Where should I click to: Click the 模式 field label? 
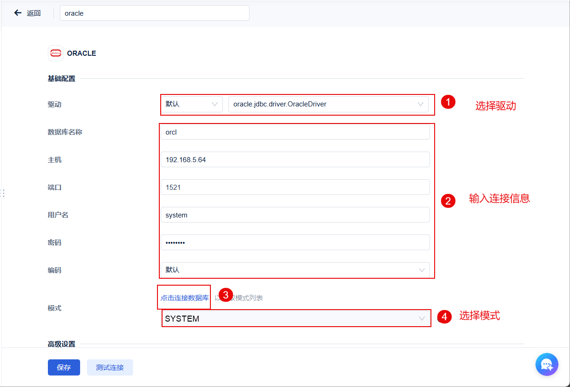[x=54, y=308]
